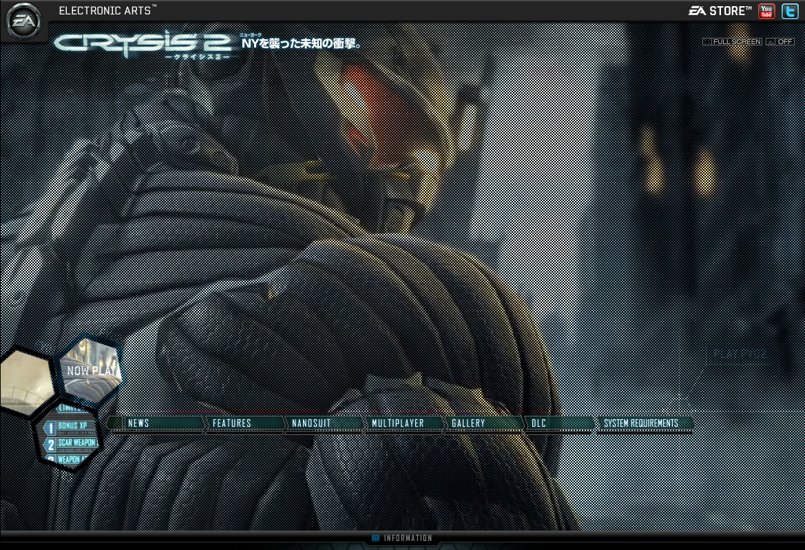Image resolution: width=805 pixels, height=550 pixels.
Task: Open the Features menu item
Action: (245, 423)
